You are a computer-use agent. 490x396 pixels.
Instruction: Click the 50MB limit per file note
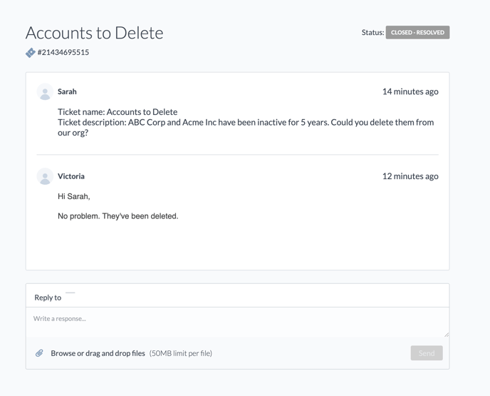[x=181, y=353]
